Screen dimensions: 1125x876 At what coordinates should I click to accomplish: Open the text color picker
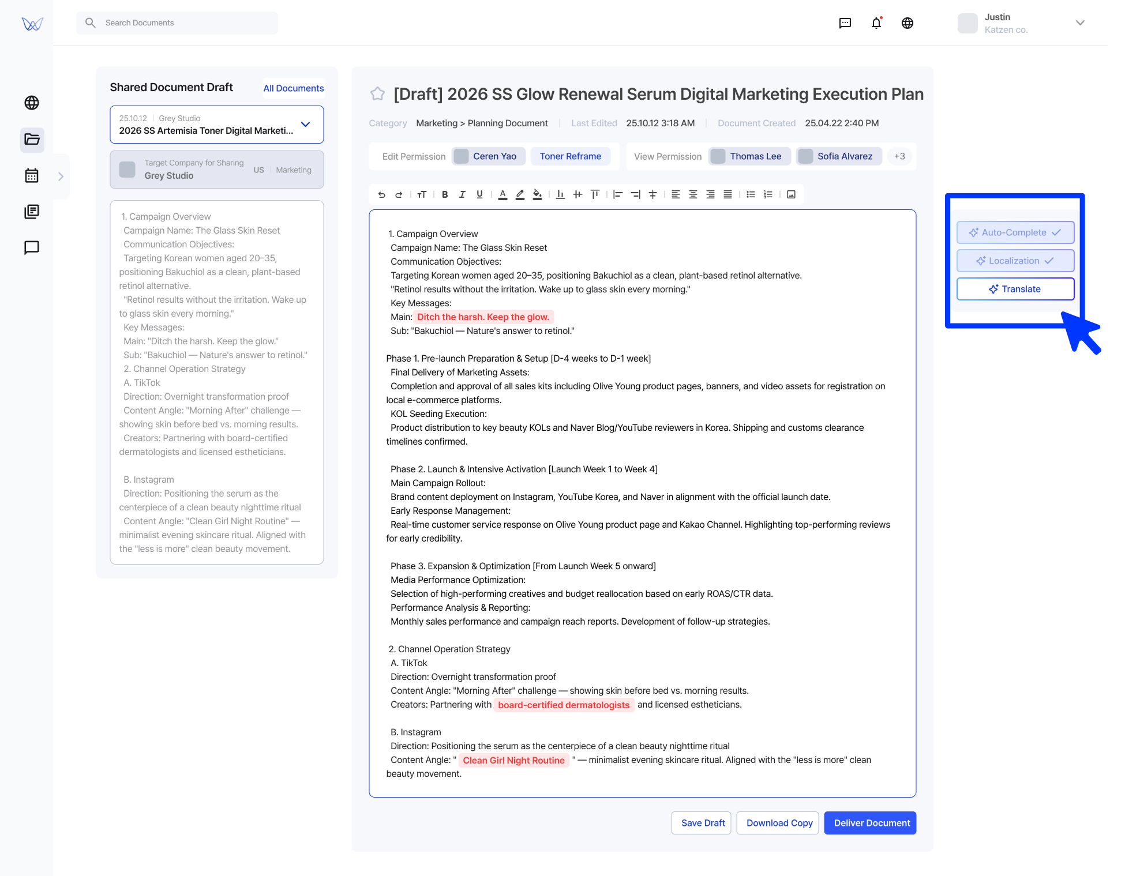pyautogui.click(x=502, y=194)
